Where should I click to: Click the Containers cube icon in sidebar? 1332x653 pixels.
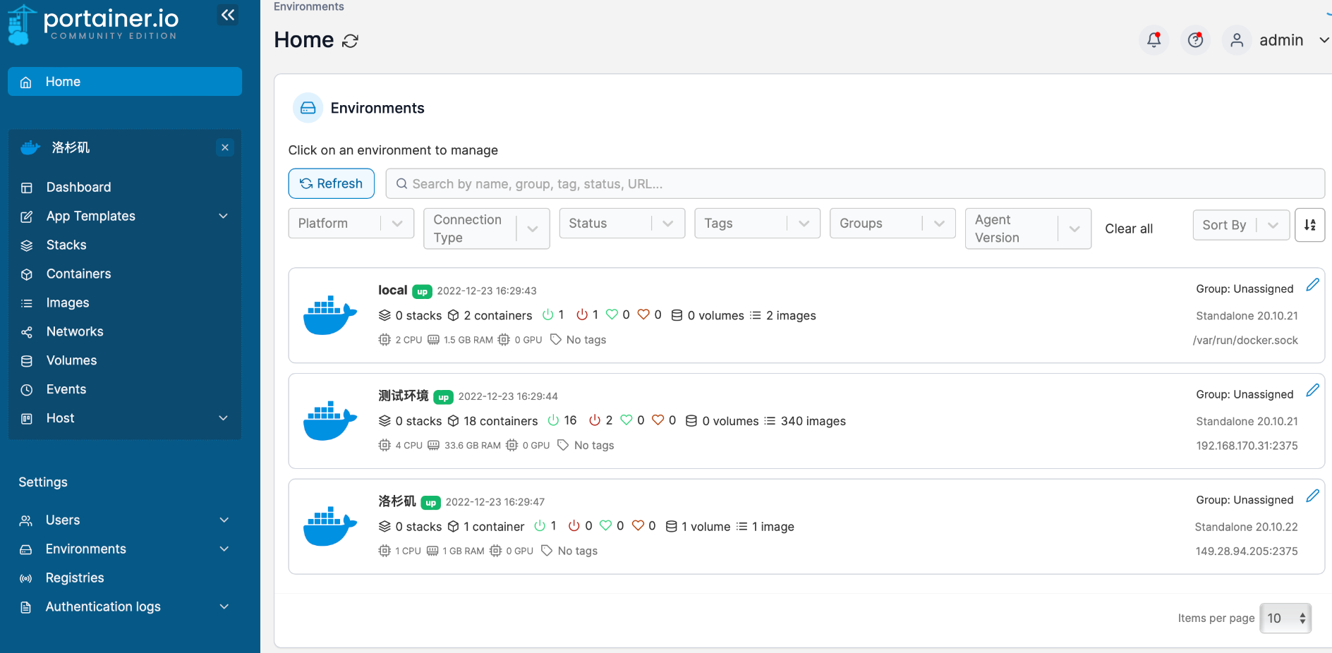[27, 274]
